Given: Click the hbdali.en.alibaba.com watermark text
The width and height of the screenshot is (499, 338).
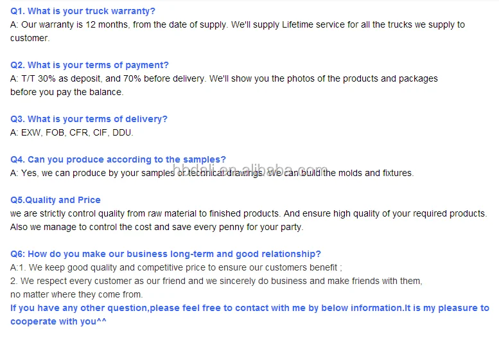Looking at the screenshot, I should click(x=250, y=170).
